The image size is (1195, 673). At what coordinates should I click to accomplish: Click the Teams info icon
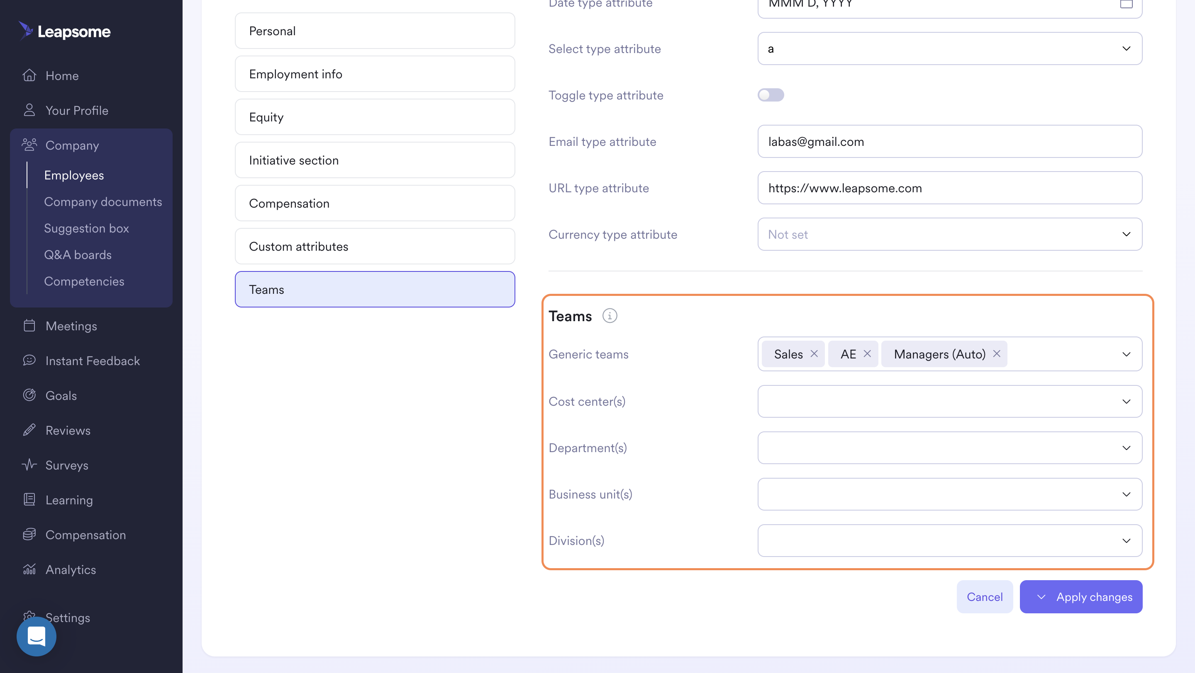click(x=610, y=316)
